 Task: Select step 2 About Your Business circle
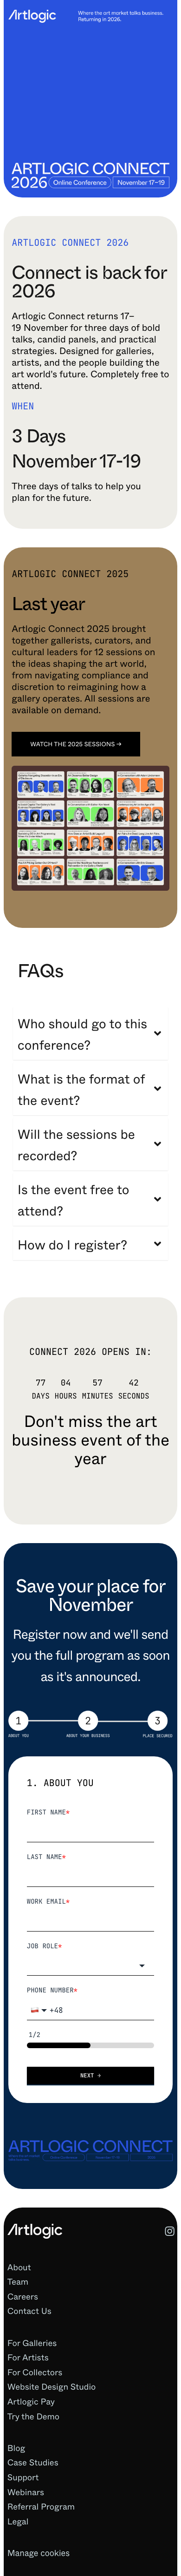point(88,1720)
